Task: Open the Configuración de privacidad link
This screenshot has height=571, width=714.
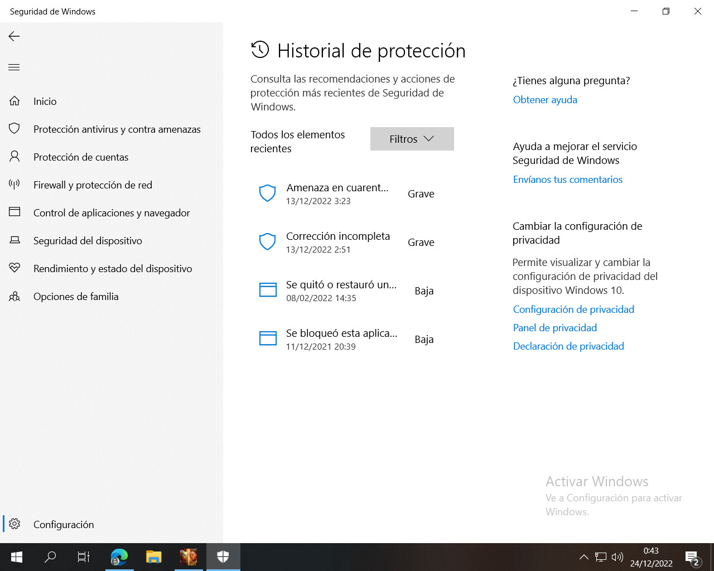Action: pos(573,309)
